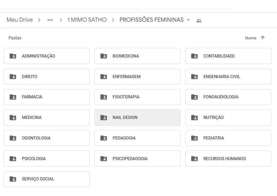Select the DIREITO folder
Image resolution: width=277 pixels, height=196 pixels.
coord(47,77)
